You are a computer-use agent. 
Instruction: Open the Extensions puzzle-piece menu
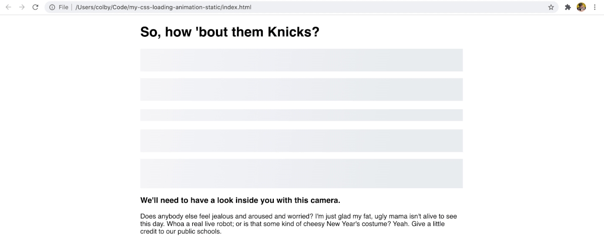click(568, 8)
